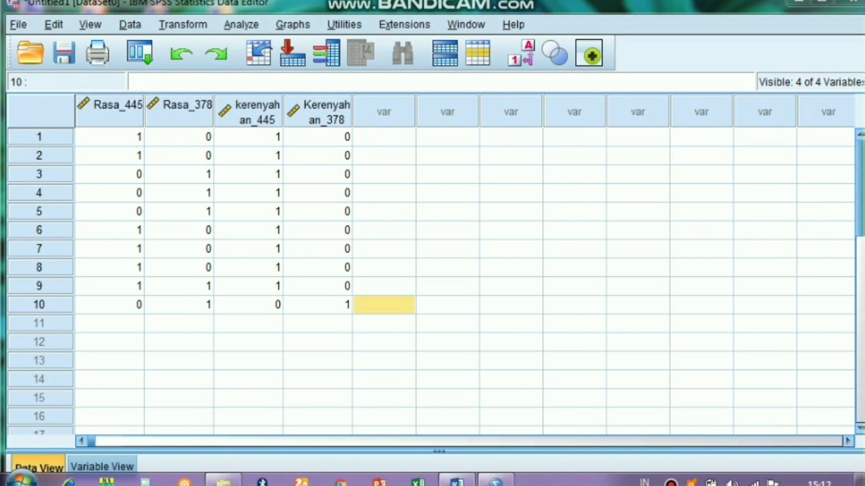Click the vertical scrollbar down arrow
Image resolution: width=865 pixels, height=486 pixels.
tap(860, 428)
